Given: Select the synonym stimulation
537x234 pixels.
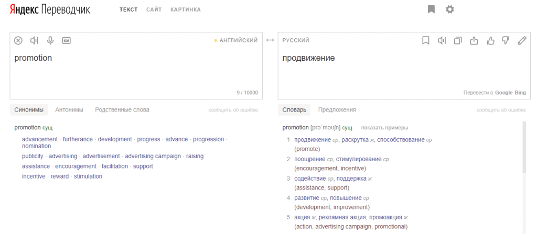Looking at the screenshot, I should click(88, 176).
